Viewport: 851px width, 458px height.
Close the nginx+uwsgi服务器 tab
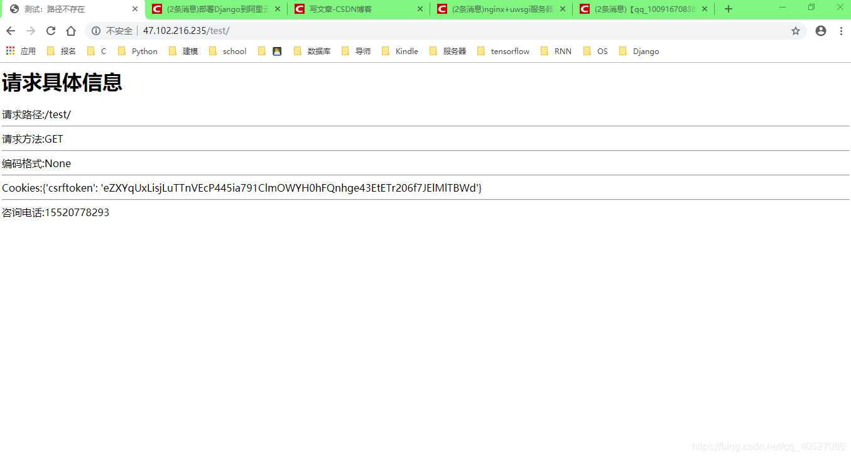(563, 9)
